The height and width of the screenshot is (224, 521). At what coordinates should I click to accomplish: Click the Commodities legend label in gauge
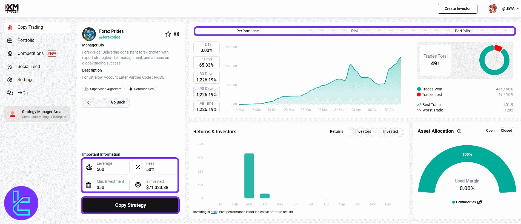[466, 202]
